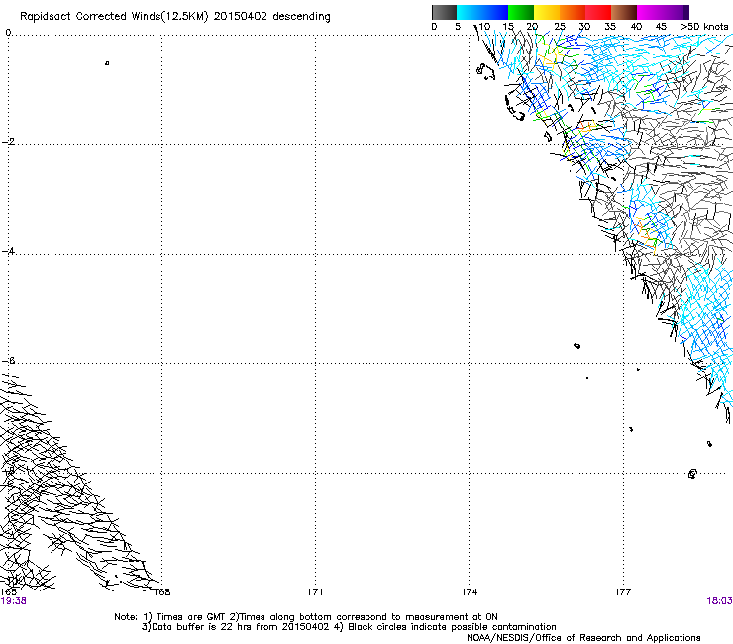The height and width of the screenshot is (644, 733).
Task: Click the '168' longitude axis label
Action: click(162, 592)
